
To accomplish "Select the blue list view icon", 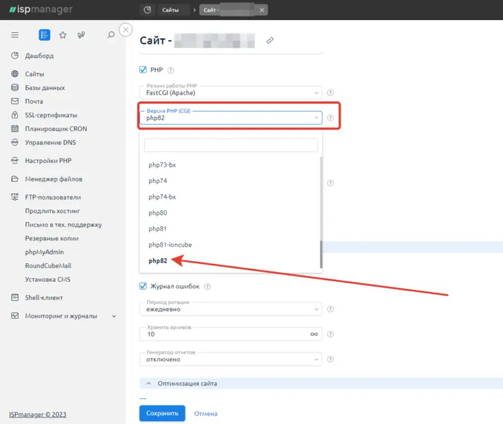I will pos(45,34).
